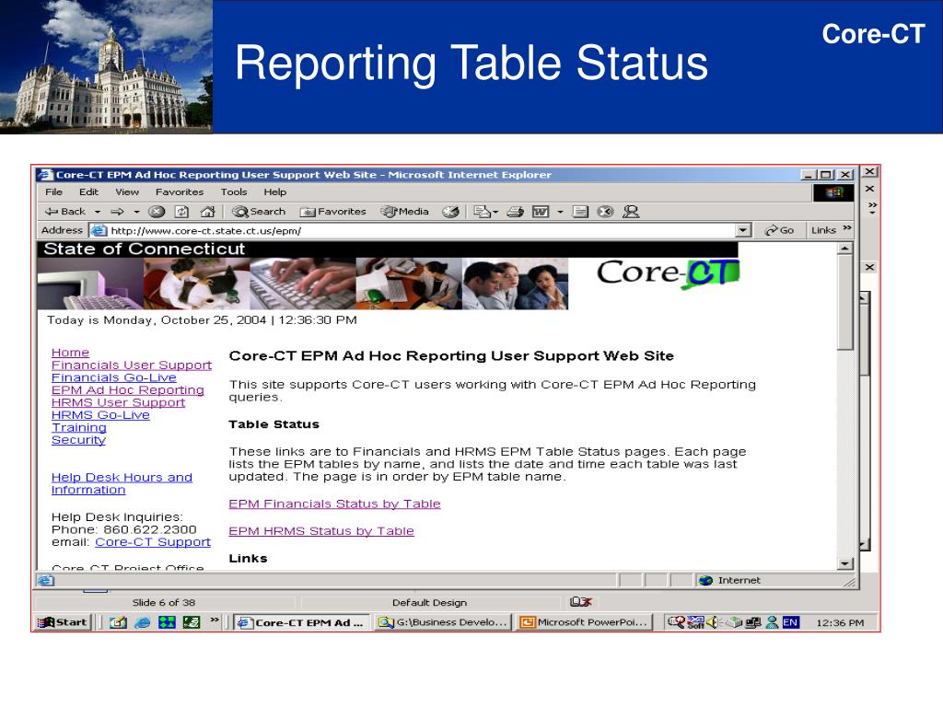The width and height of the screenshot is (943, 707).
Task: Open Help Desk Hours and Information link
Action: [x=122, y=484]
